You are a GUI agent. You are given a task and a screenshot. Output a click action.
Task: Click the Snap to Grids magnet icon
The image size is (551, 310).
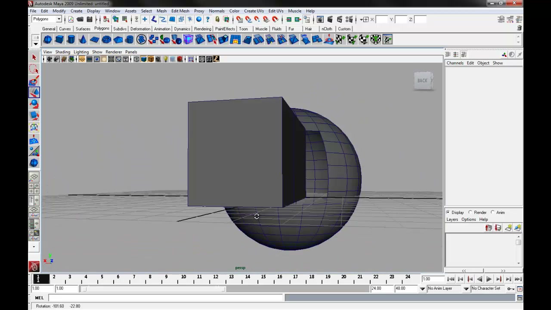pos(239,19)
